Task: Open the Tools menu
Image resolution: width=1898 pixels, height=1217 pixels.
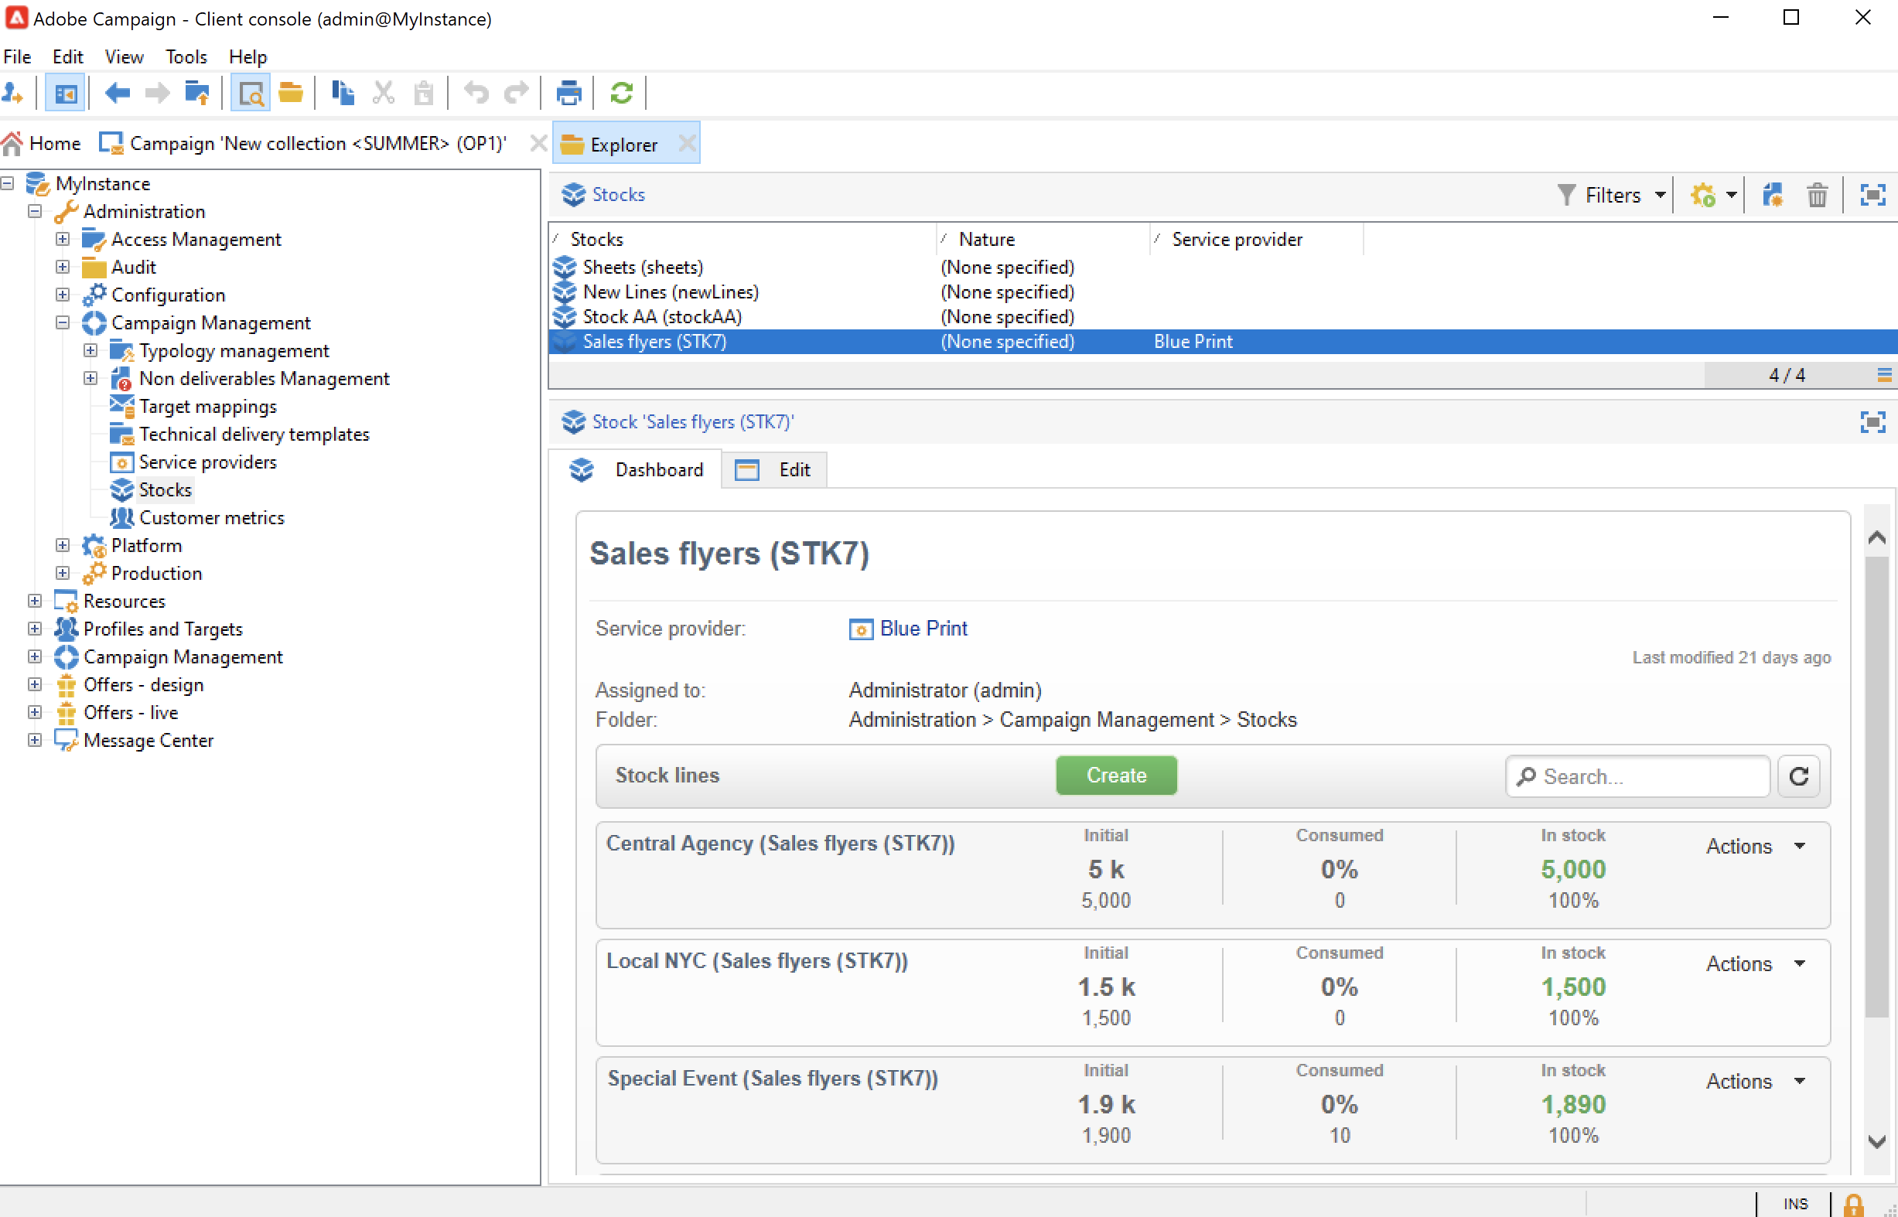Action: coord(186,57)
